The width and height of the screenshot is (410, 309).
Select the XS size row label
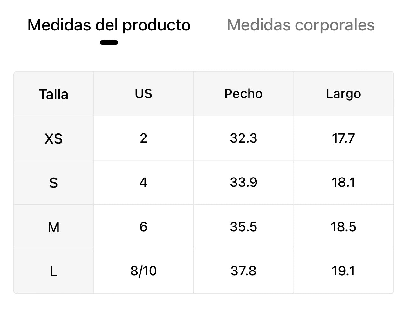click(53, 138)
